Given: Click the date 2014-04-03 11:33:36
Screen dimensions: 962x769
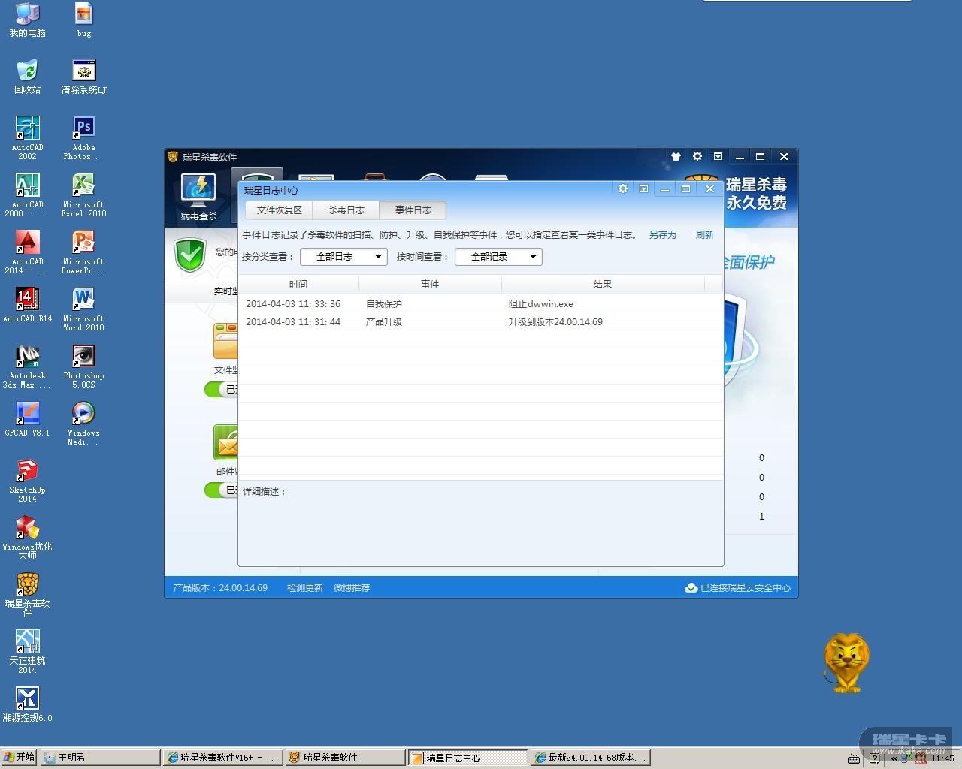Looking at the screenshot, I should pyautogui.click(x=293, y=304).
